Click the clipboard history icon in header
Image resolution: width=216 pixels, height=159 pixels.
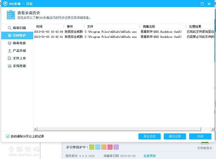click(11, 15)
